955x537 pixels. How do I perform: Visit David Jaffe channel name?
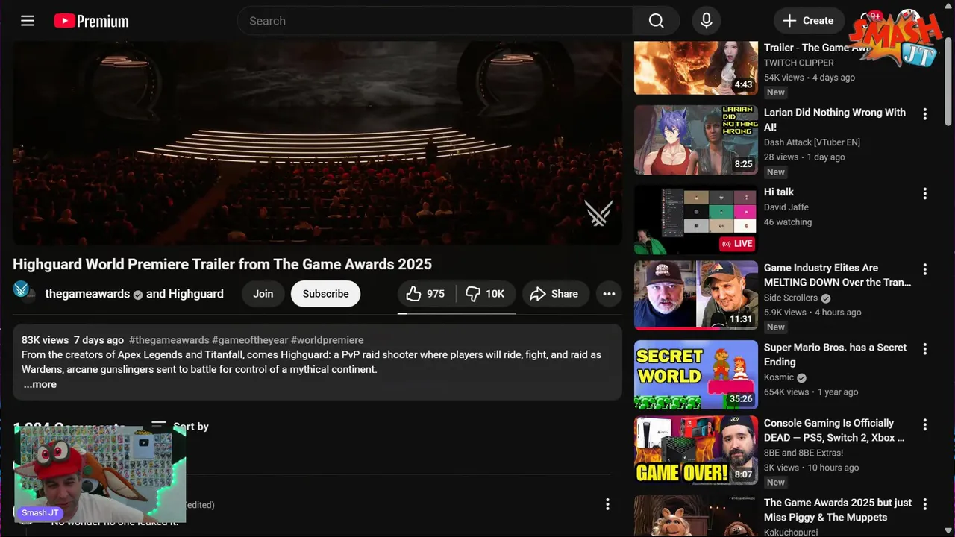coord(786,207)
